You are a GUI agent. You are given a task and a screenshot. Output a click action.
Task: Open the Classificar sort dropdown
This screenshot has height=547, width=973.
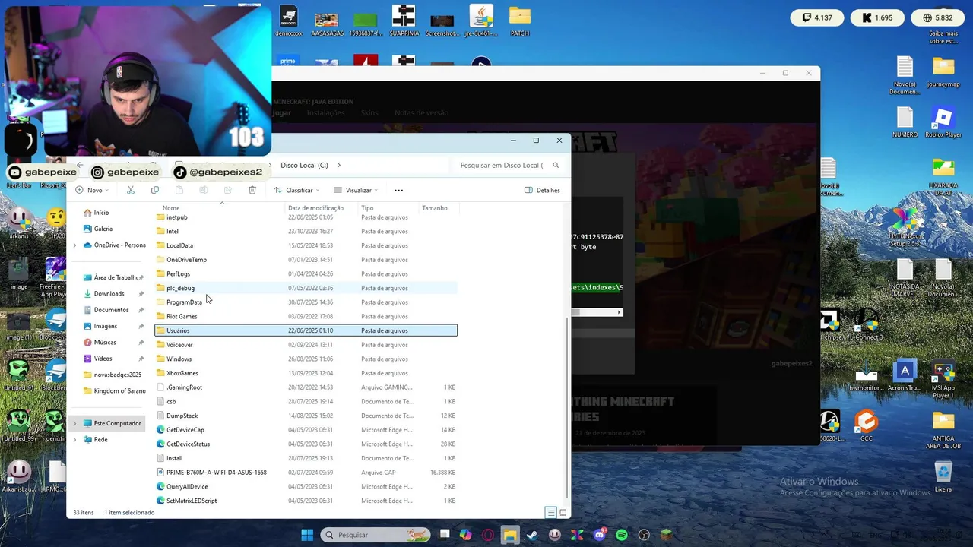click(296, 190)
